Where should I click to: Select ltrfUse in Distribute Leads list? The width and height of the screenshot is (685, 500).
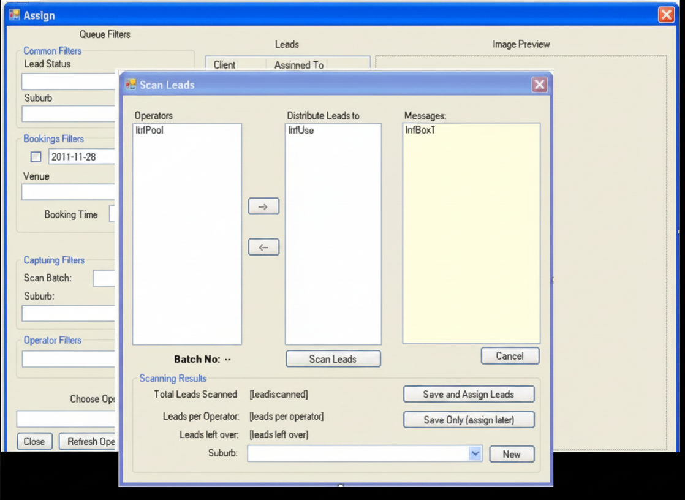point(301,131)
